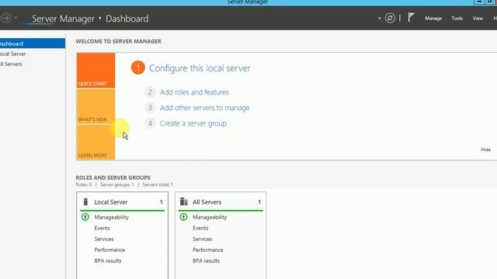Open Performance under All Servers
This screenshot has height=279, width=497.
pyautogui.click(x=208, y=250)
